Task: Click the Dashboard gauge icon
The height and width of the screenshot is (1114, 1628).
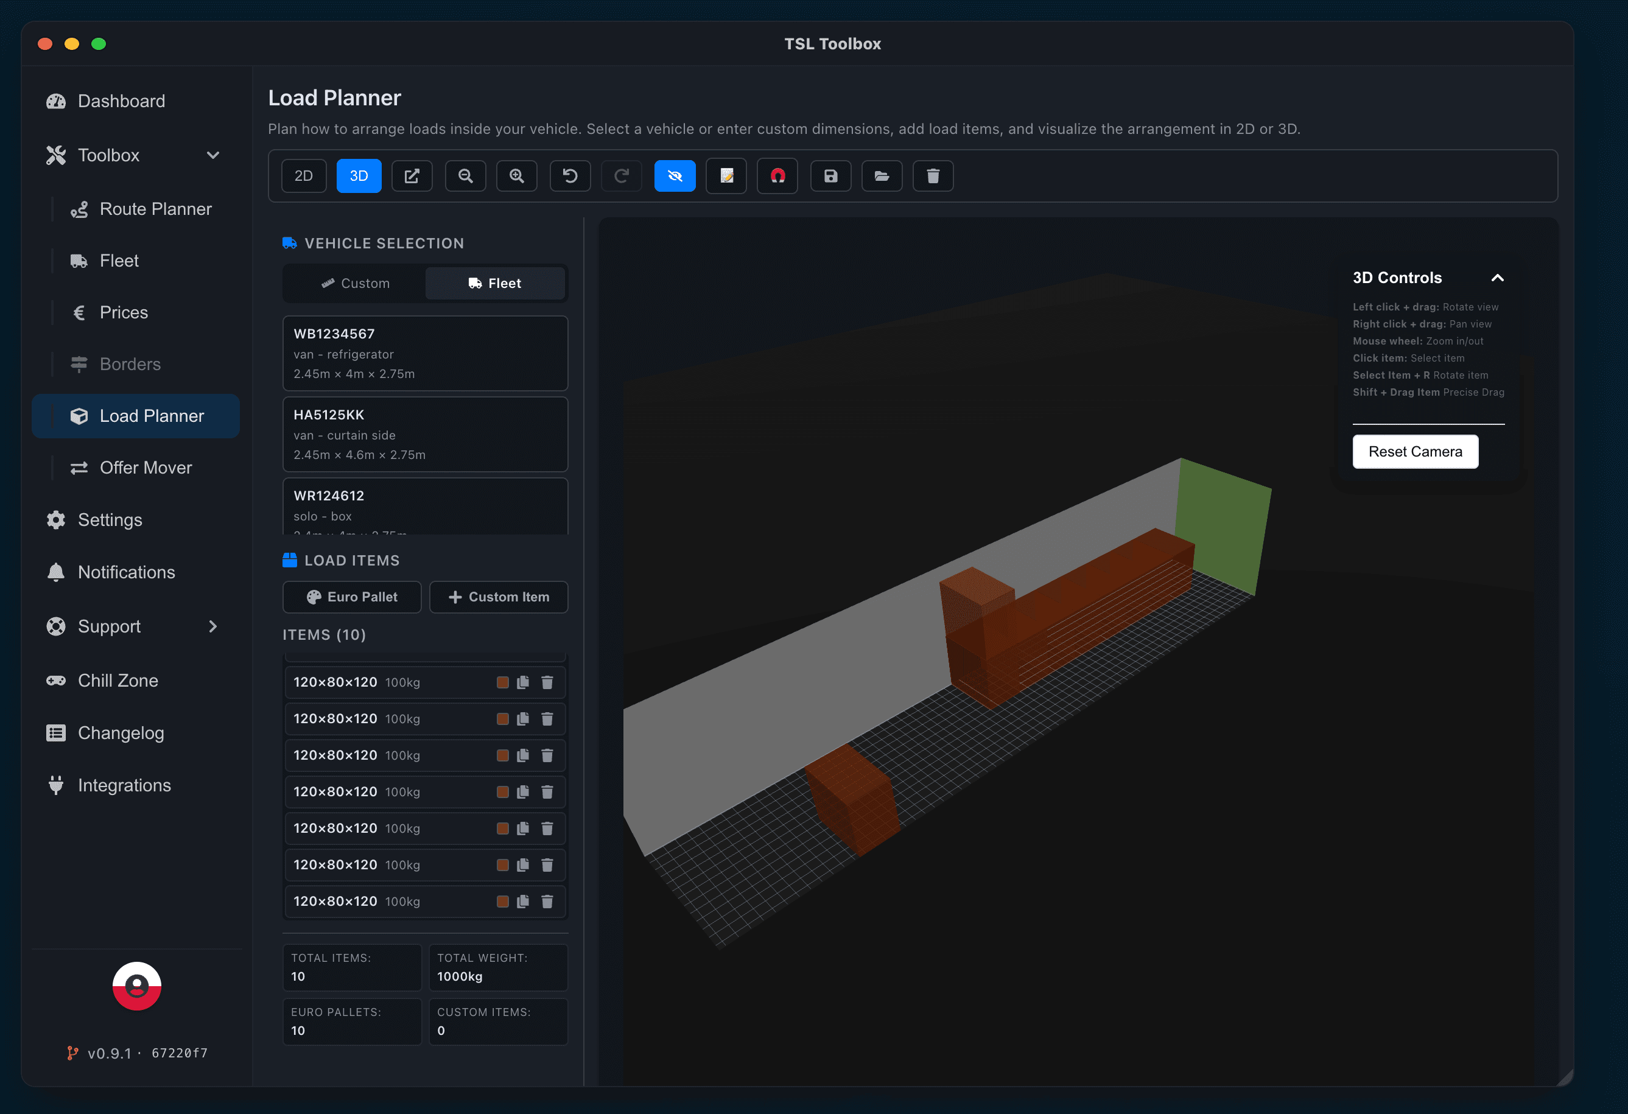Action: (56, 101)
